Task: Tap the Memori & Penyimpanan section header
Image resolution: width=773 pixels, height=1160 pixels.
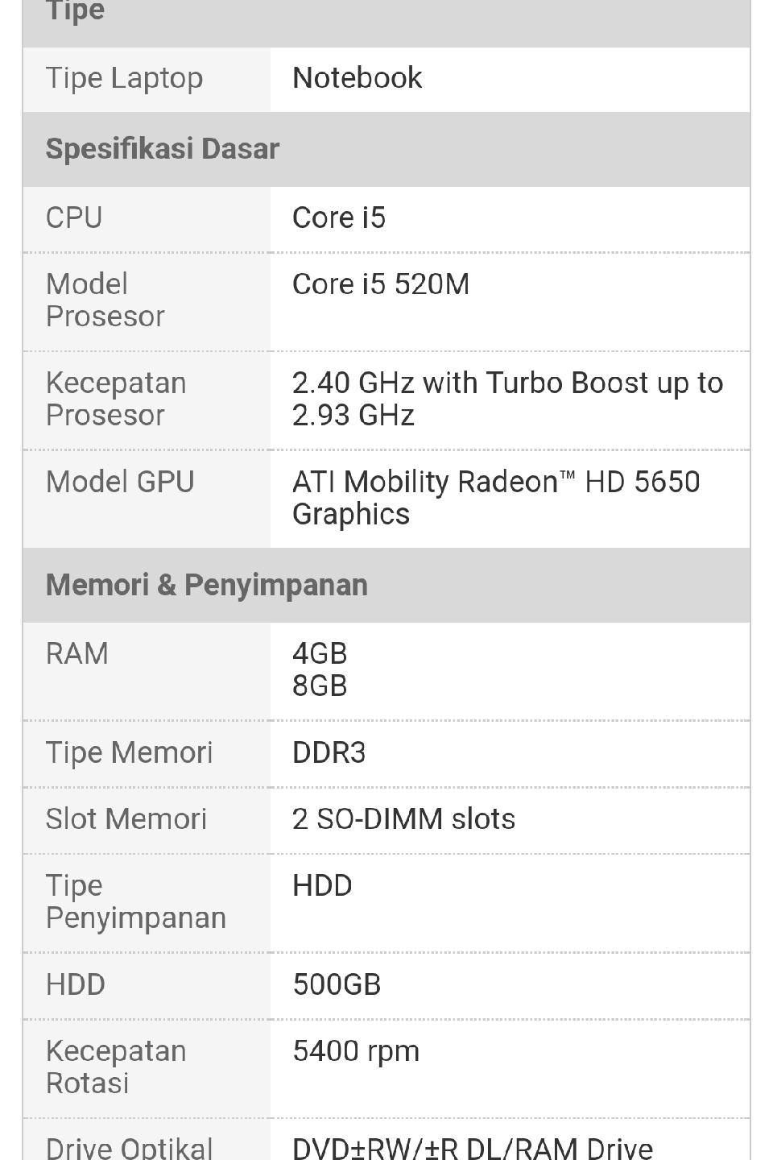Action: (386, 585)
